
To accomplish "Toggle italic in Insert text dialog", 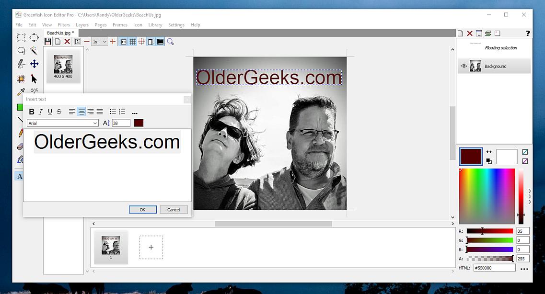I will 41,112.
